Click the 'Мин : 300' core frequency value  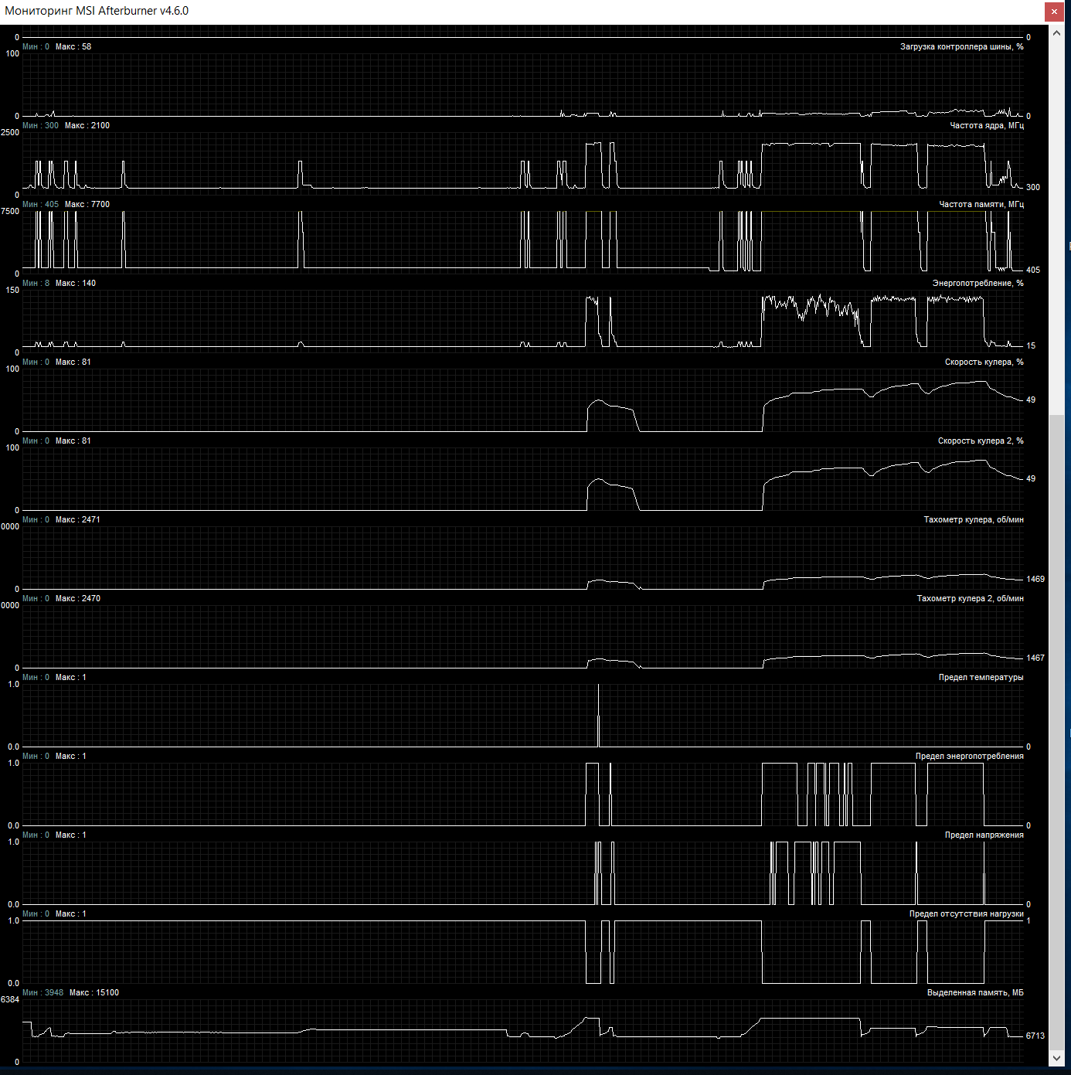tap(40, 125)
